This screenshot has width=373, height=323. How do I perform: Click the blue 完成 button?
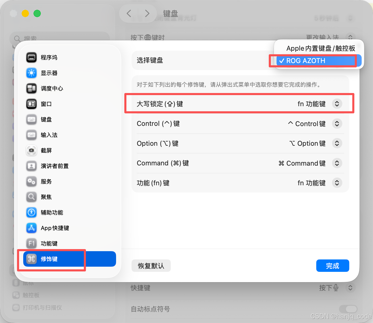(333, 266)
